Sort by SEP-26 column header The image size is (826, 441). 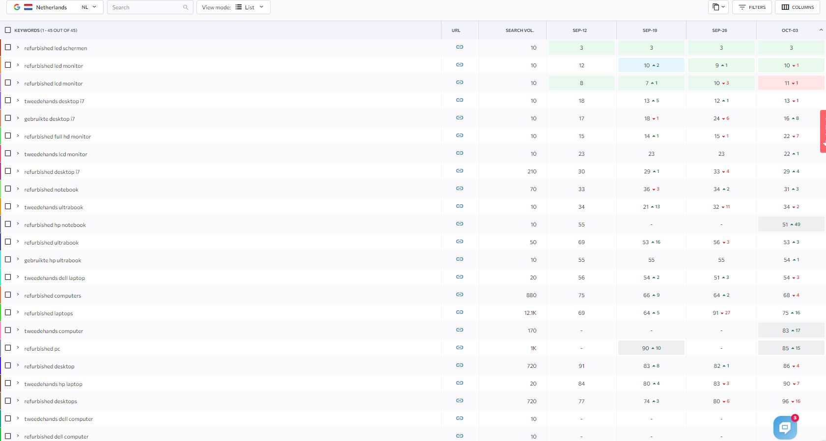pos(719,30)
